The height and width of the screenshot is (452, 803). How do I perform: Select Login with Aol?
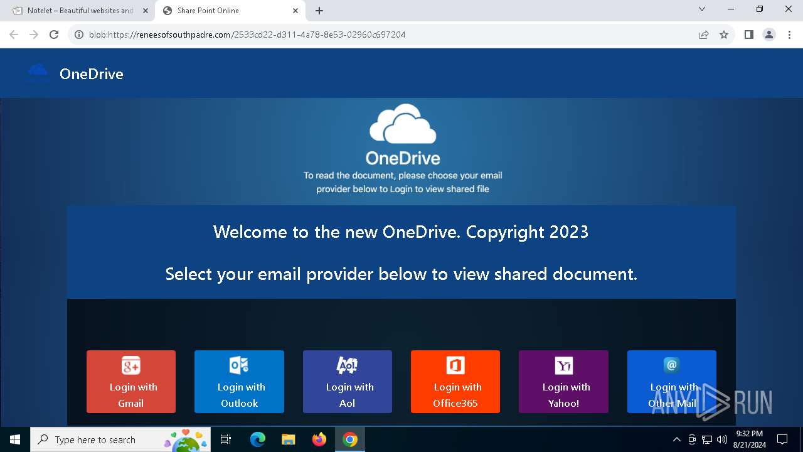[x=348, y=382]
